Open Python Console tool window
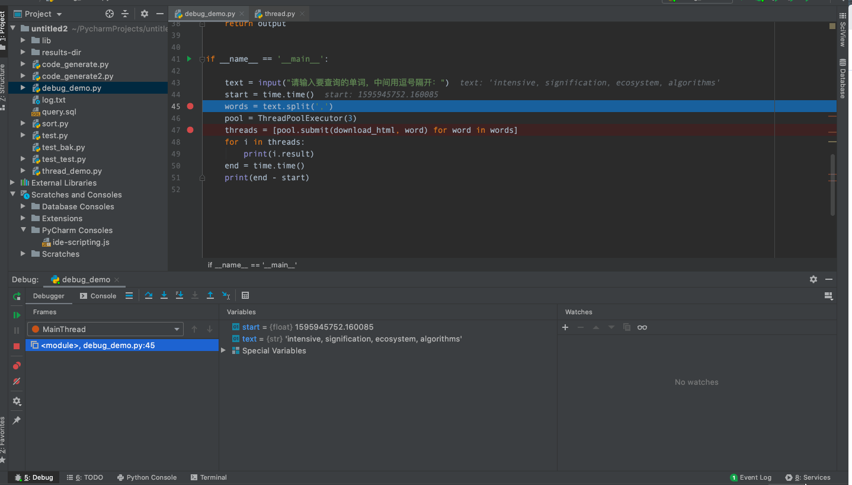 tap(147, 477)
